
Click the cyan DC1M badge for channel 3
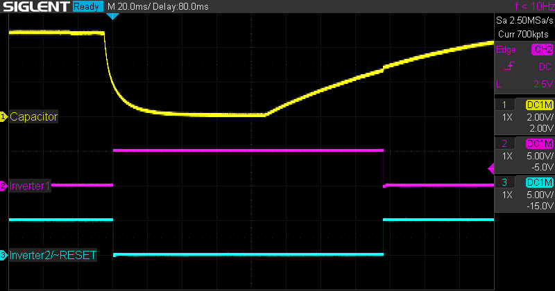(539, 182)
